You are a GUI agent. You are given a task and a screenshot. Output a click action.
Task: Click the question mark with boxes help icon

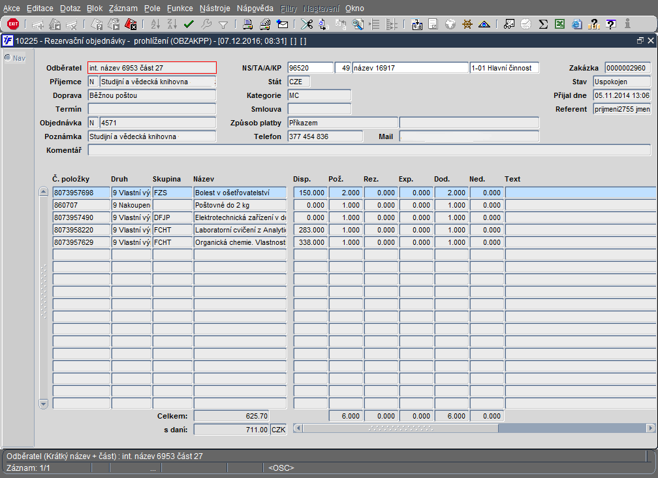point(594,24)
